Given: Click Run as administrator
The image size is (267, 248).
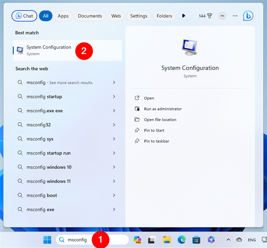Looking at the screenshot, I should (x=162, y=109).
